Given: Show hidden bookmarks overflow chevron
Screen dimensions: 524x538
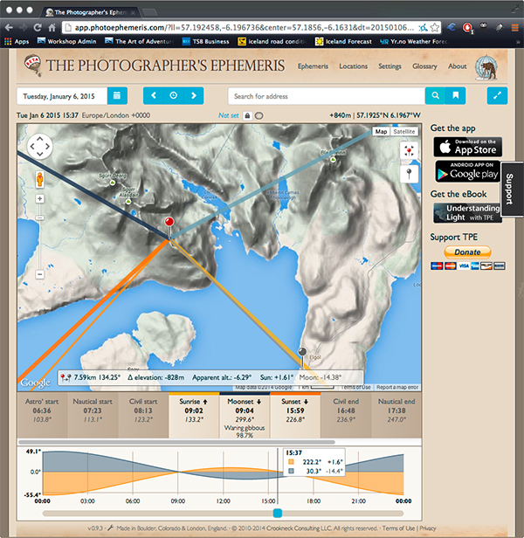Looking at the screenshot, I should [x=518, y=42].
